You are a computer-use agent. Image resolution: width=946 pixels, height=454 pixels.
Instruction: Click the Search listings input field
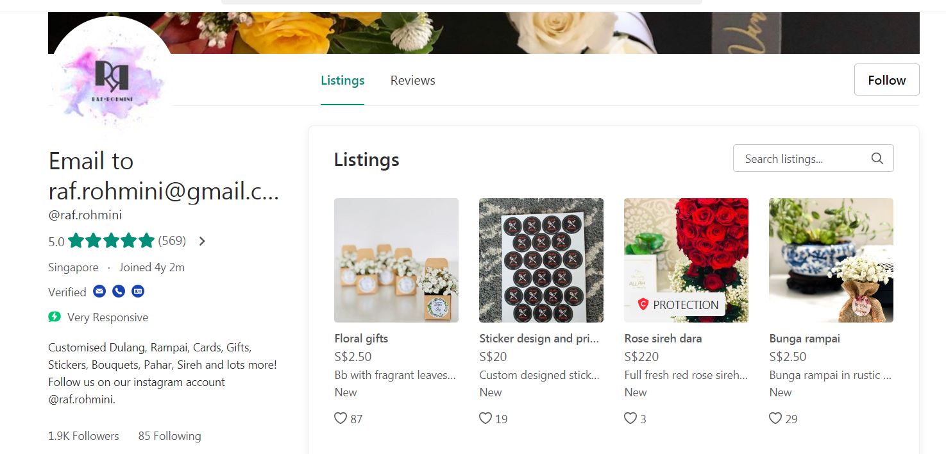click(x=802, y=158)
